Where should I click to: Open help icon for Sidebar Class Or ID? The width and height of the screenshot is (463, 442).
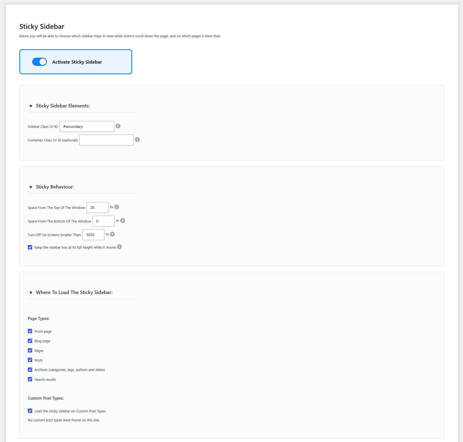click(118, 126)
